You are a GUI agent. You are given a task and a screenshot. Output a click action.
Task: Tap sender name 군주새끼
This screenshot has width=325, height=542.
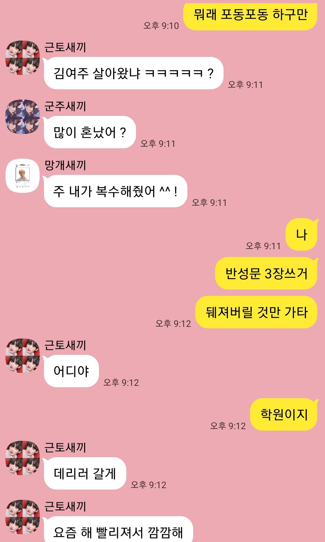click(x=65, y=106)
